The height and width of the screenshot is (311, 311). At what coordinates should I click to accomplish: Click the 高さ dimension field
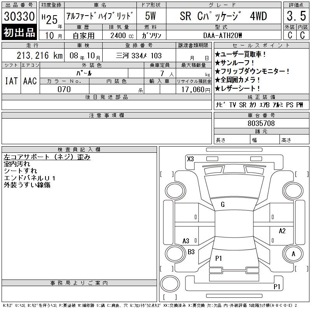click(294, 139)
